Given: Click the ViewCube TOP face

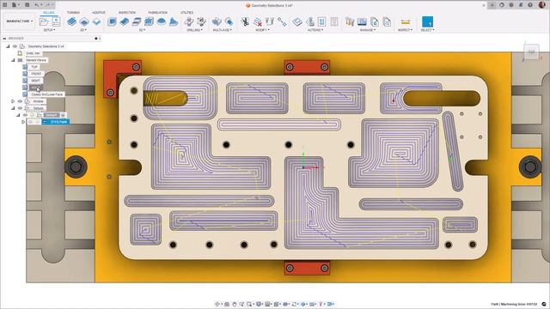Looking at the screenshot, I should (x=531, y=52).
